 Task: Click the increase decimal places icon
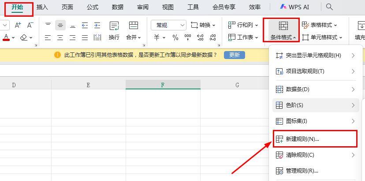[200, 37]
